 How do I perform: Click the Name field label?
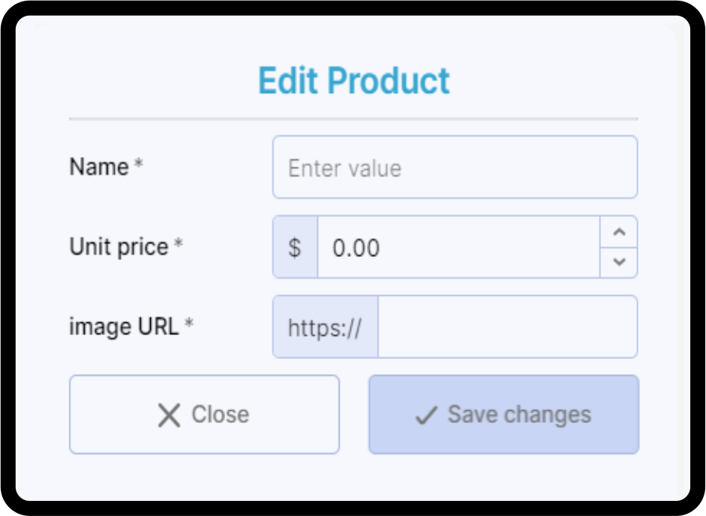point(99,167)
